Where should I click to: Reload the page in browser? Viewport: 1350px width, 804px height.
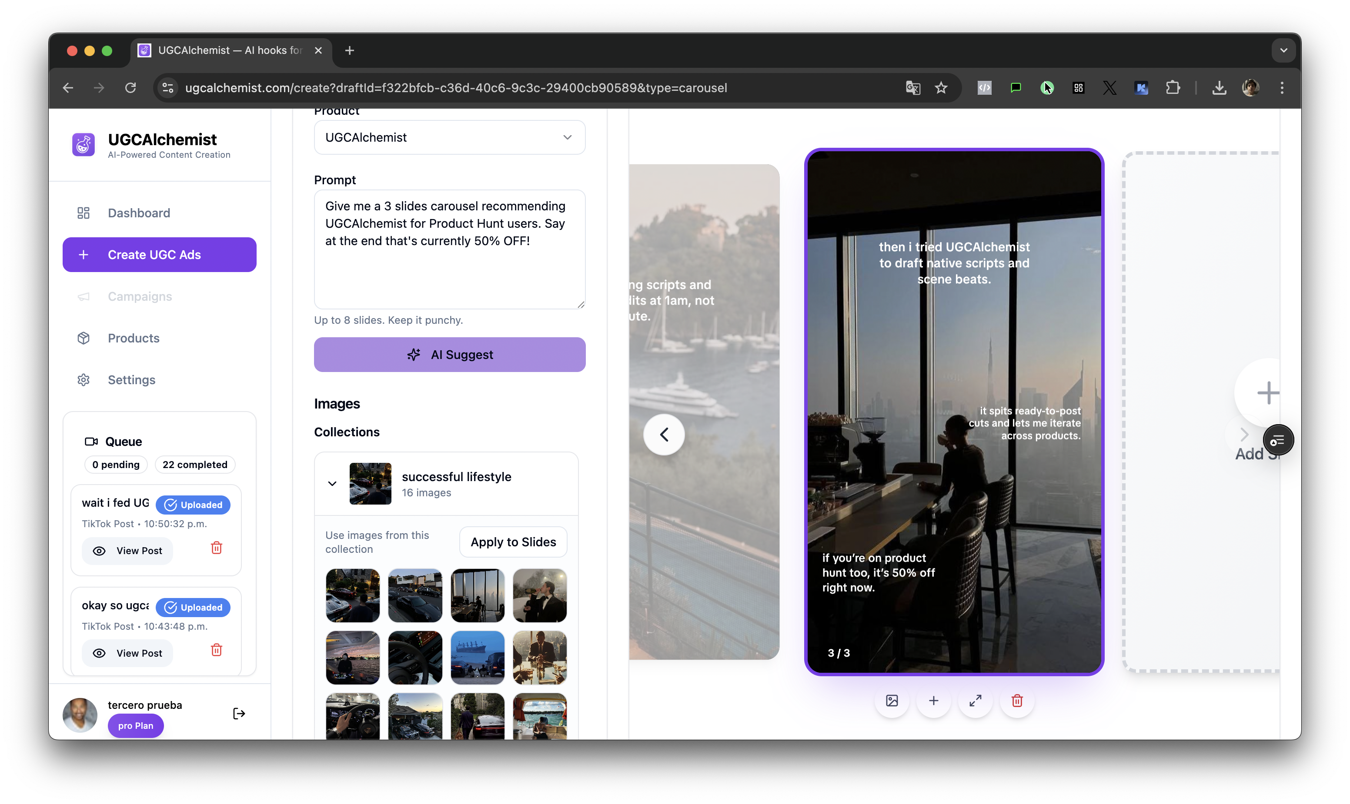pyautogui.click(x=130, y=88)
